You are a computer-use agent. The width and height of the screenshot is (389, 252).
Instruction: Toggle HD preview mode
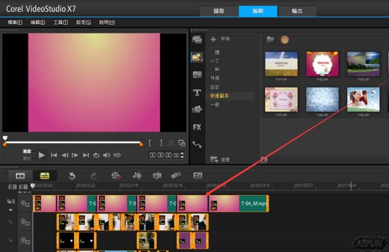click(117, 155)
